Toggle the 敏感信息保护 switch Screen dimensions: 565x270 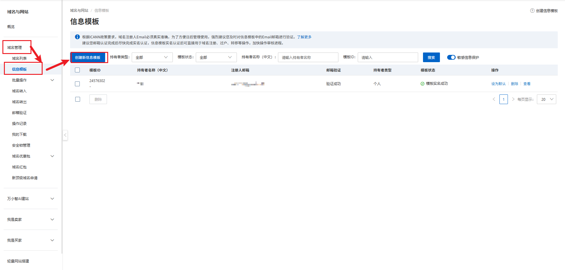(x=451, y=57)
